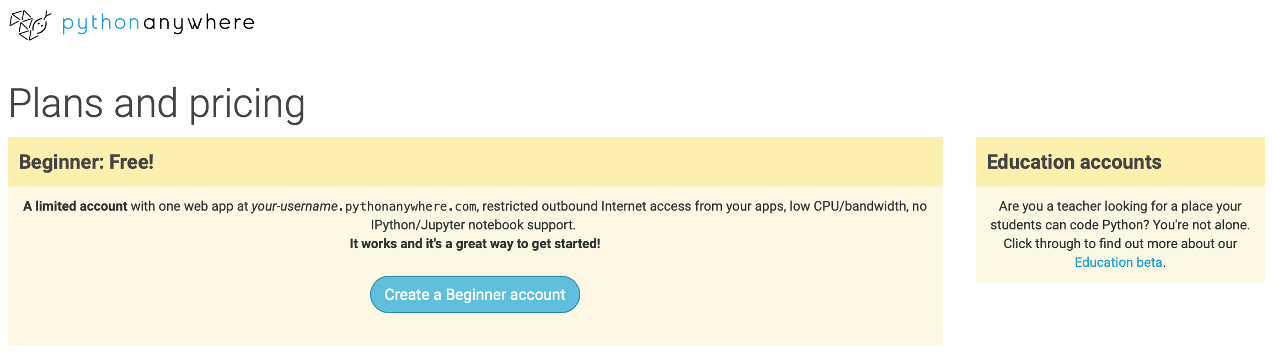Click the "Plans and pricing" page heading
The width and height of the screenshot is (1273, 354).
click(x=157, y=103)
